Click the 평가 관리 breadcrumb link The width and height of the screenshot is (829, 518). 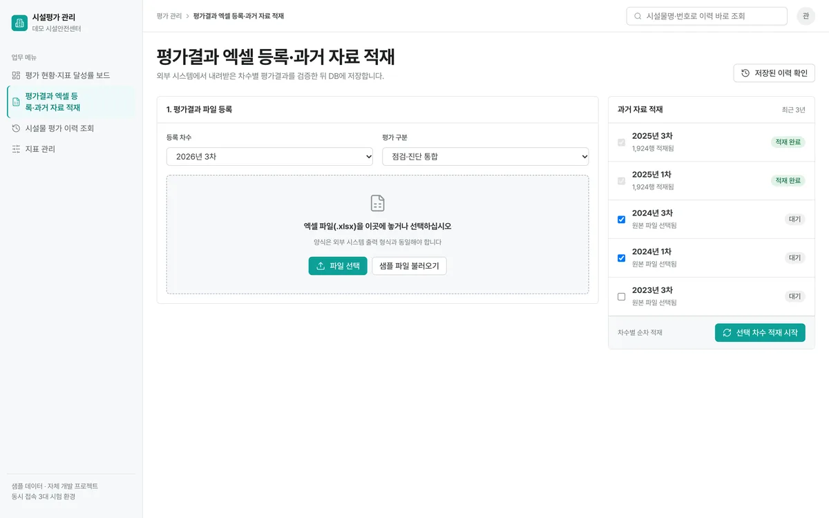pos(169,16)
